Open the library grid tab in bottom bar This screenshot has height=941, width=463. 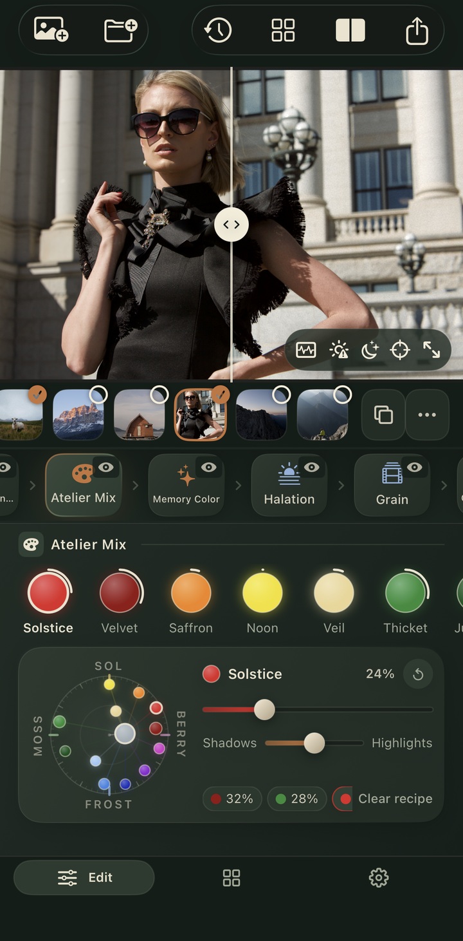(232, 877)
